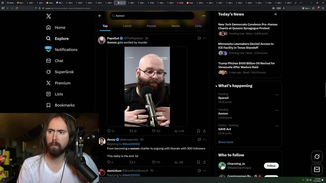This screenshot has height=183, width=326.
Task: Open more options for Asmon trend
Action: (277, 110)
